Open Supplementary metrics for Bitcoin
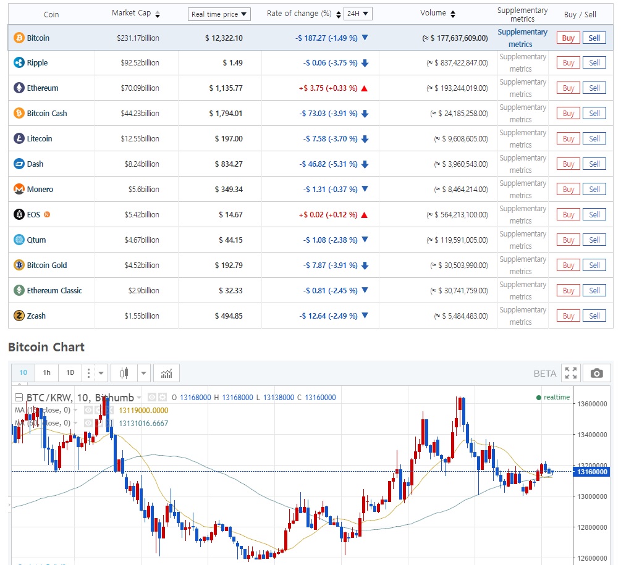 [x=522, y=38]
